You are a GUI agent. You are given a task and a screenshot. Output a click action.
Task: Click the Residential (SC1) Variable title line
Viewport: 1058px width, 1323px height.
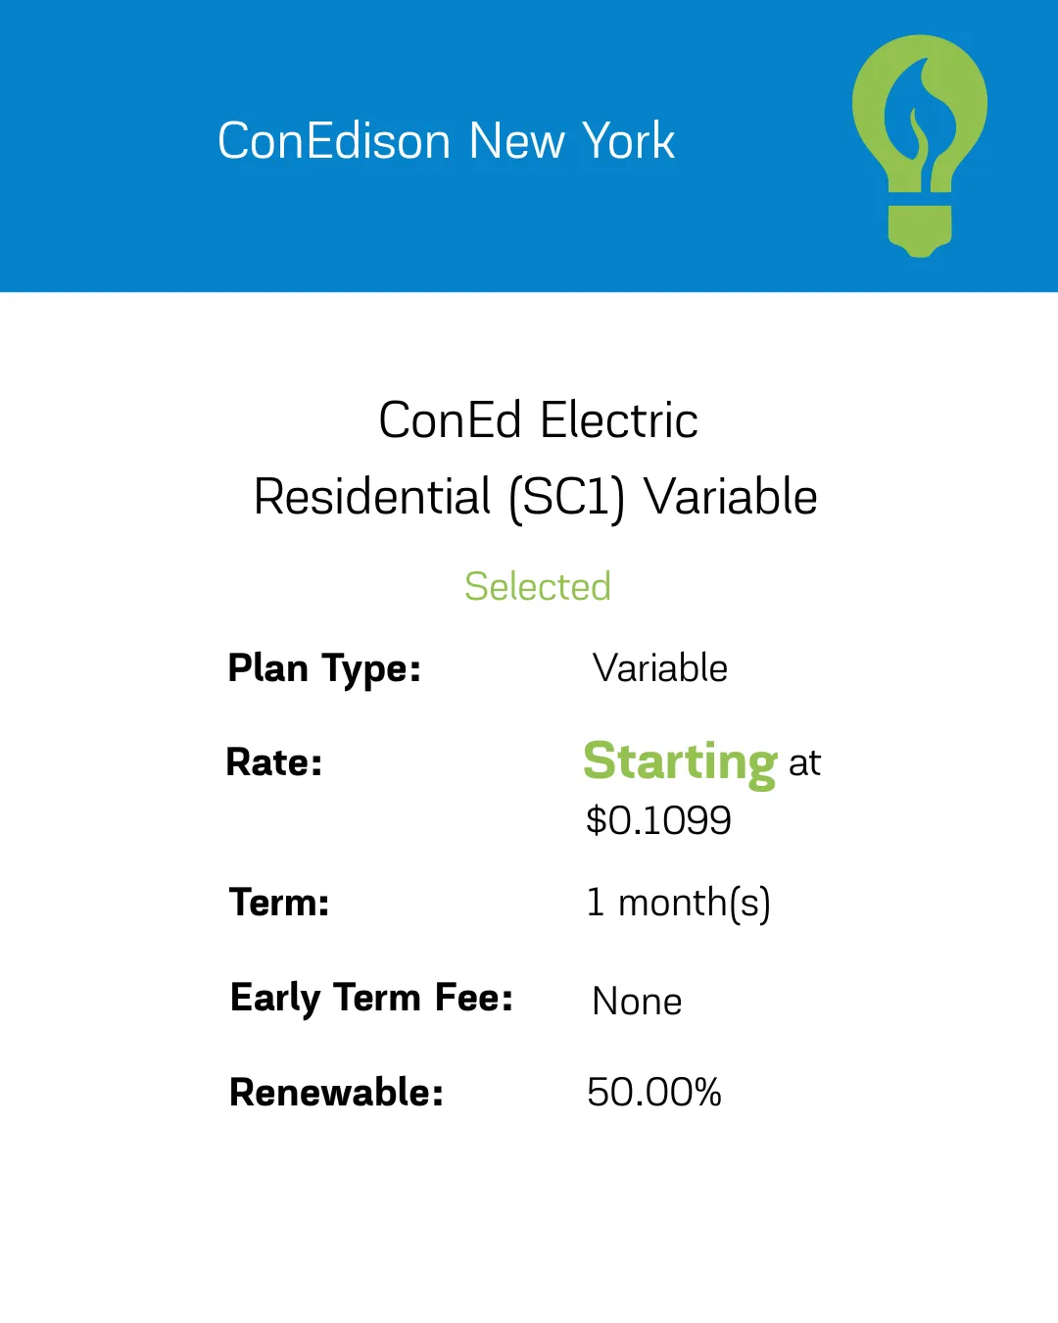535,497
